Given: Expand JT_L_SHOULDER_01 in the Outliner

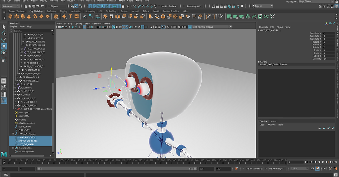Looking at the screenshot, I should pyautogui.click(x=22, y=49).
